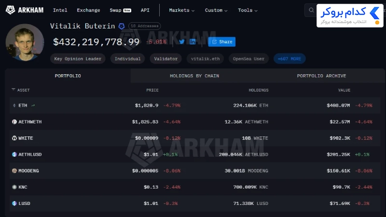Share profile via the Twitter bird icon
Image resolution: width=386 pixels, height=217 pixels.
[x=182, y=41]
